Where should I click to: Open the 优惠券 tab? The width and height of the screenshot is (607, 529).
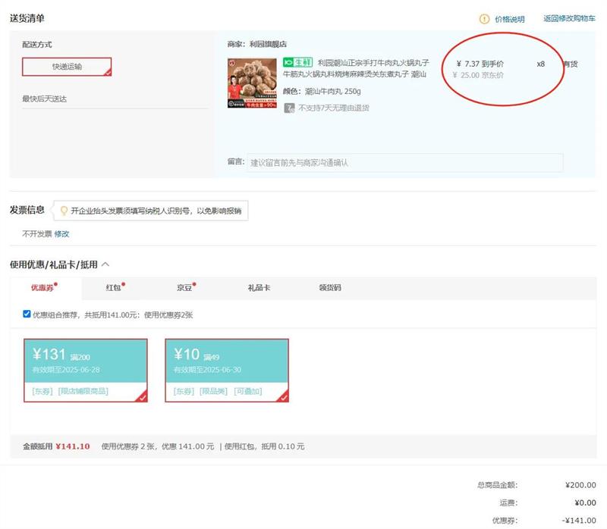coord(42,288)
